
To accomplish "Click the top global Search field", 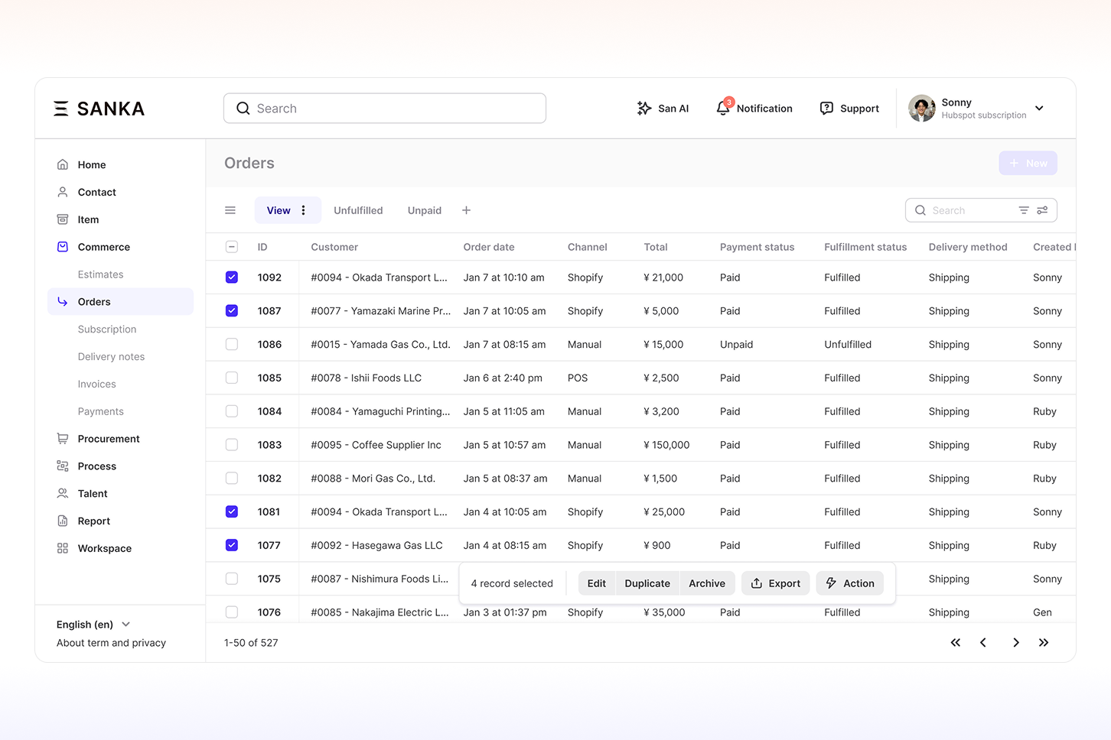I will pos(385,109).
